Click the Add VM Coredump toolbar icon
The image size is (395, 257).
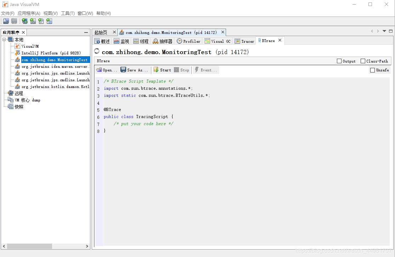41,21
